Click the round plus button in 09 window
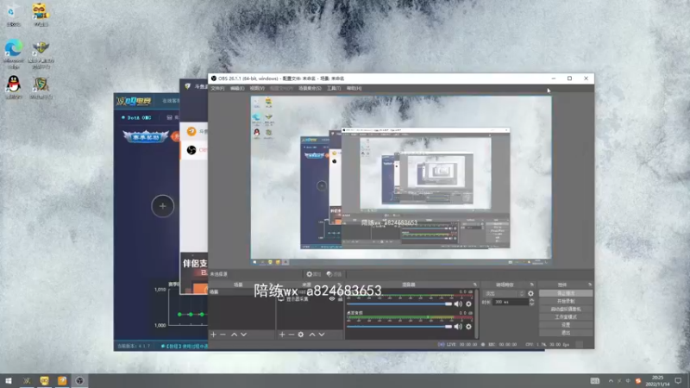Screen dimensions: 690x388 pyautogui.click(x=162, y=206)
